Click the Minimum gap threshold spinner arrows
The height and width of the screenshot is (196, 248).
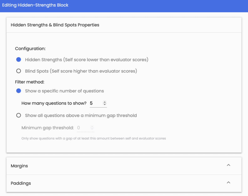[x=92, y=128]
